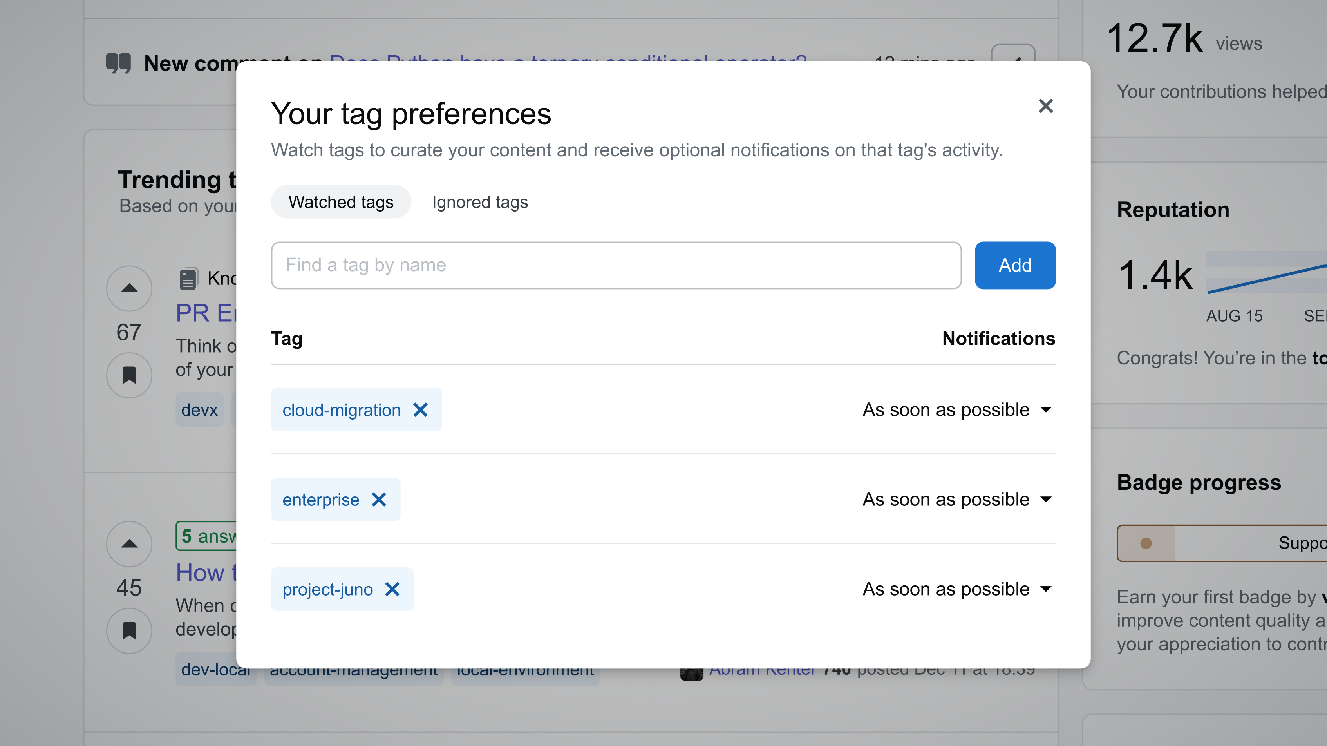Upvote the post with 67 votes
Image resolution: width=1327 pixels, height=746 pixels.
coord(129,288)
